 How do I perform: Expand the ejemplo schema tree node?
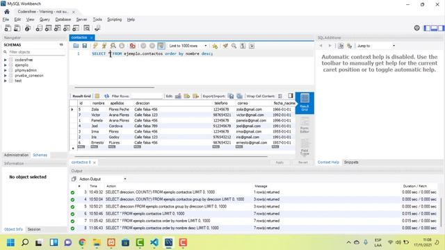pyautogui.click(x=6, y=65)
